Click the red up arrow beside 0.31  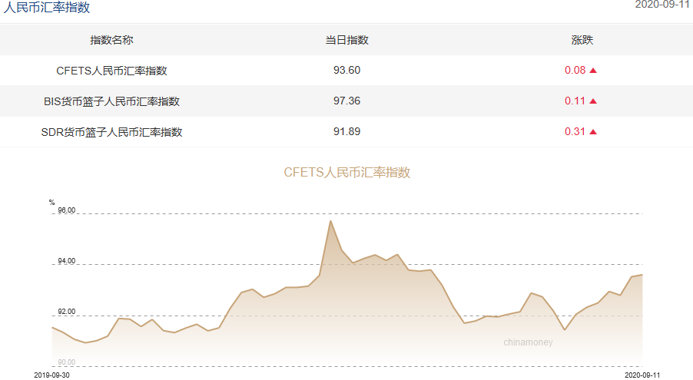(x=593, y=132)
